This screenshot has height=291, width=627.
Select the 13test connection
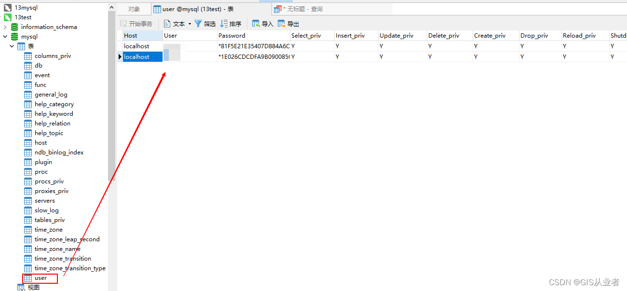[x=23, y=17]
